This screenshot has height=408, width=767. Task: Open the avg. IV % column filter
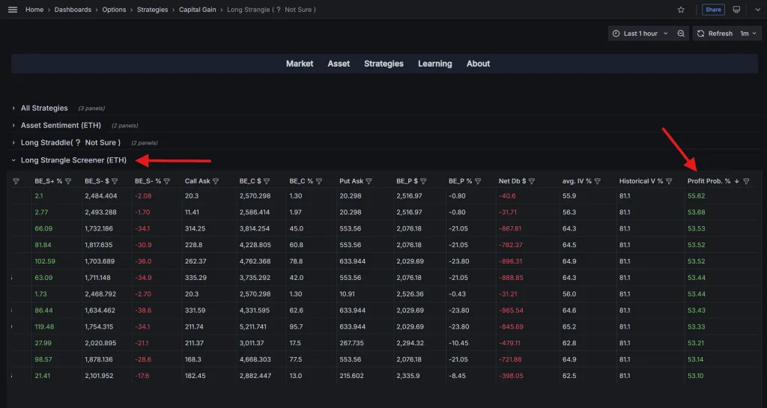[598, 181]
